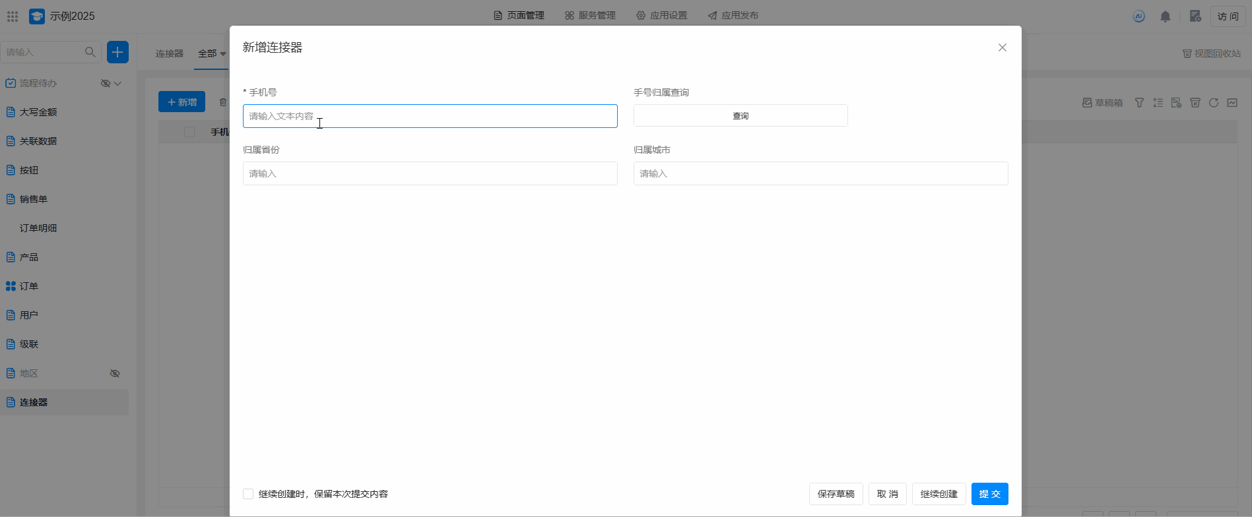Click the refresh icon in table toolbar
Viewport: 1252px width, 517px height.
(1213, 103)
